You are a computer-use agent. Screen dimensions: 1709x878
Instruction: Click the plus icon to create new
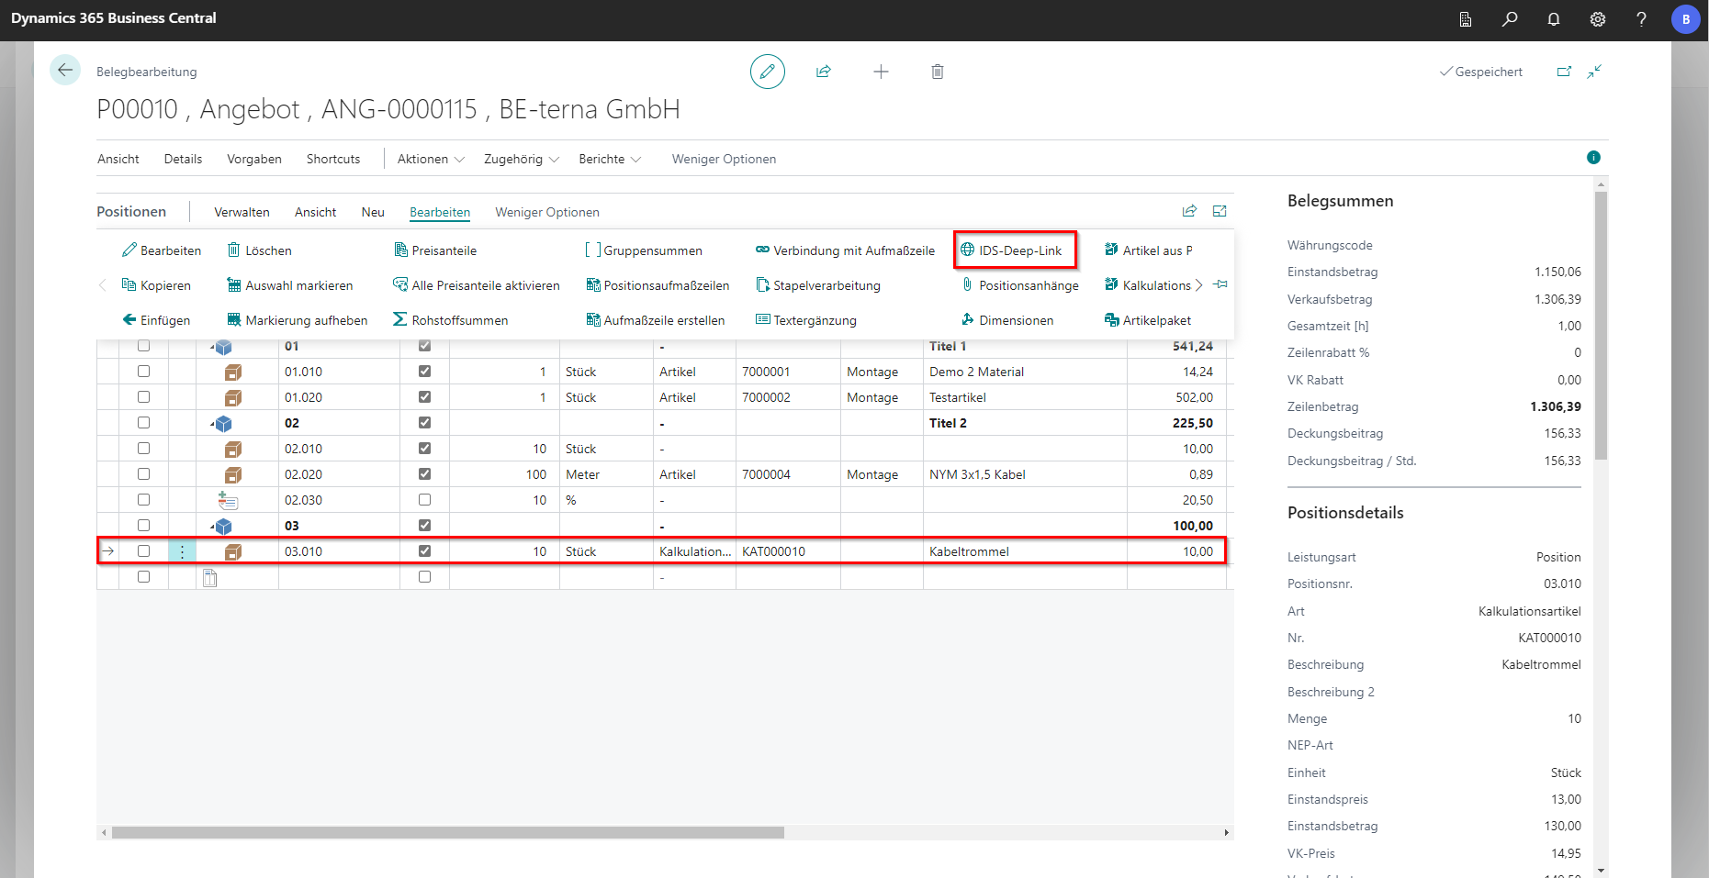point(881,72)
